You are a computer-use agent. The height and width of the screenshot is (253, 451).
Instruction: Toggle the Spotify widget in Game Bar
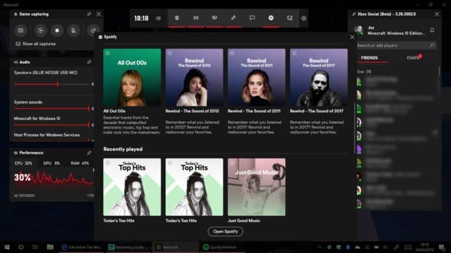point(271,18)
